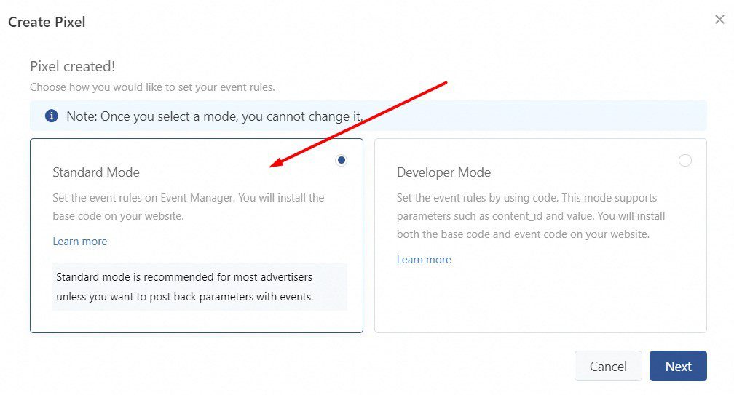Click the "Pixel created!" heading

click(x=72, y=66)
